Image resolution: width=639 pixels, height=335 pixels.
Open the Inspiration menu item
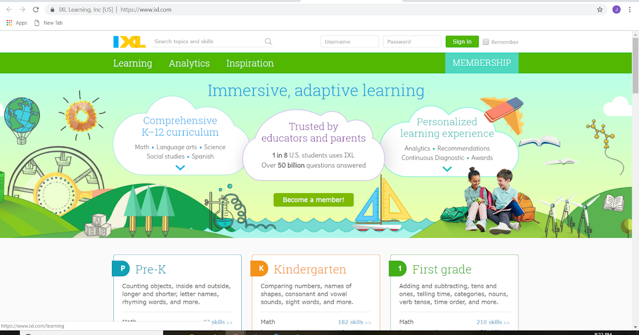point(250,63)
